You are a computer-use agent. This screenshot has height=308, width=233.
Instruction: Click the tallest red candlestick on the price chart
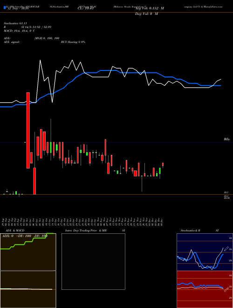28,130
